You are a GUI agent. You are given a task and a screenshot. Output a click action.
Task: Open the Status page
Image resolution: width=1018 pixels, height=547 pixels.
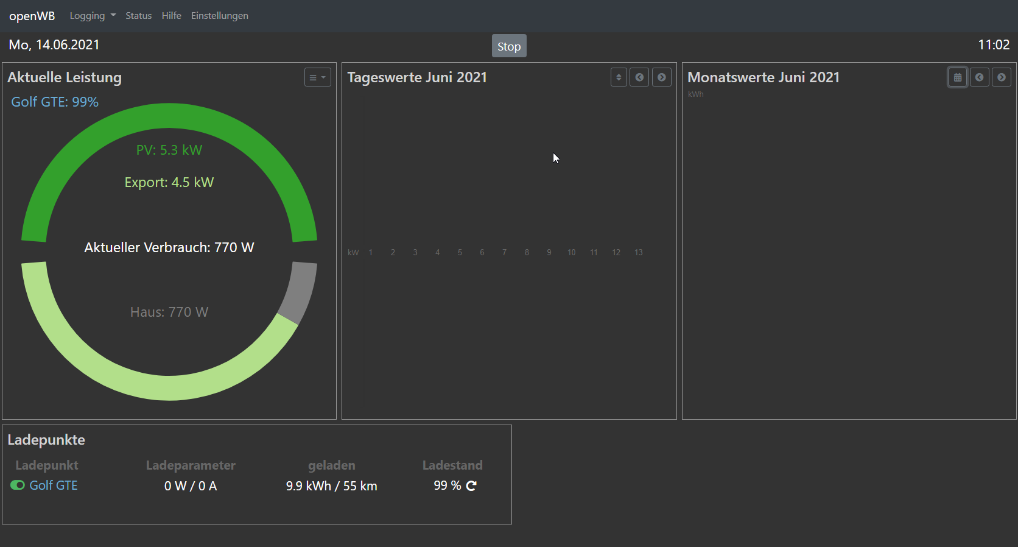coord(138,16)
